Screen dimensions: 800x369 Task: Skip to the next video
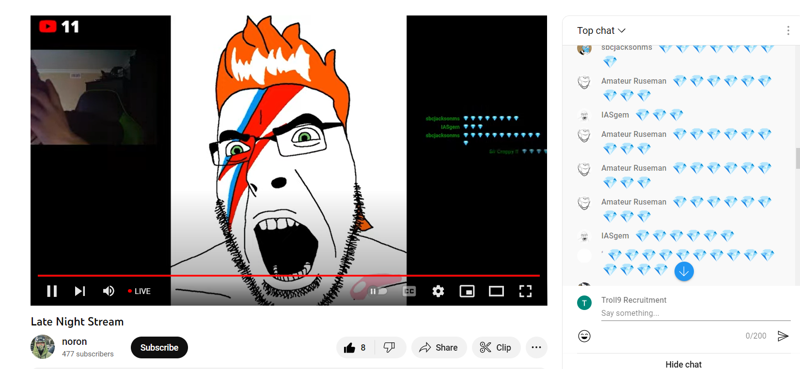click(80, 291)
